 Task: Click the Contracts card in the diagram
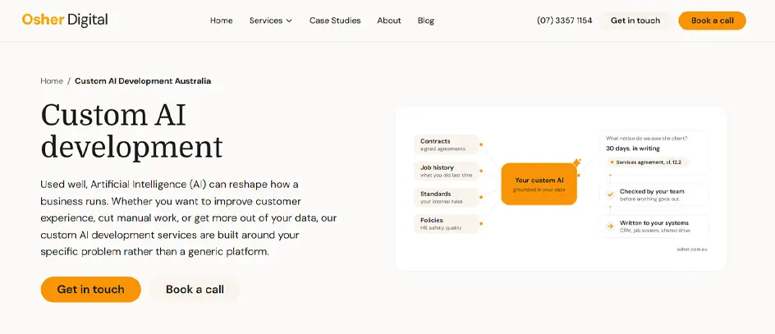click(x=447, y=144)
